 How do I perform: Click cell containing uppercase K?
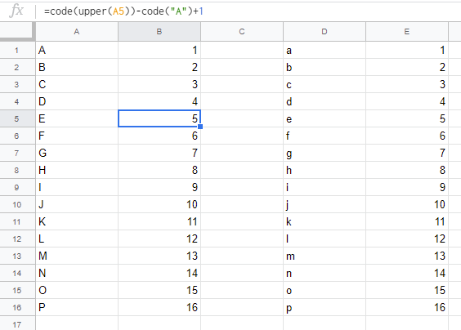pyautogui.click(x=77, y=221)
